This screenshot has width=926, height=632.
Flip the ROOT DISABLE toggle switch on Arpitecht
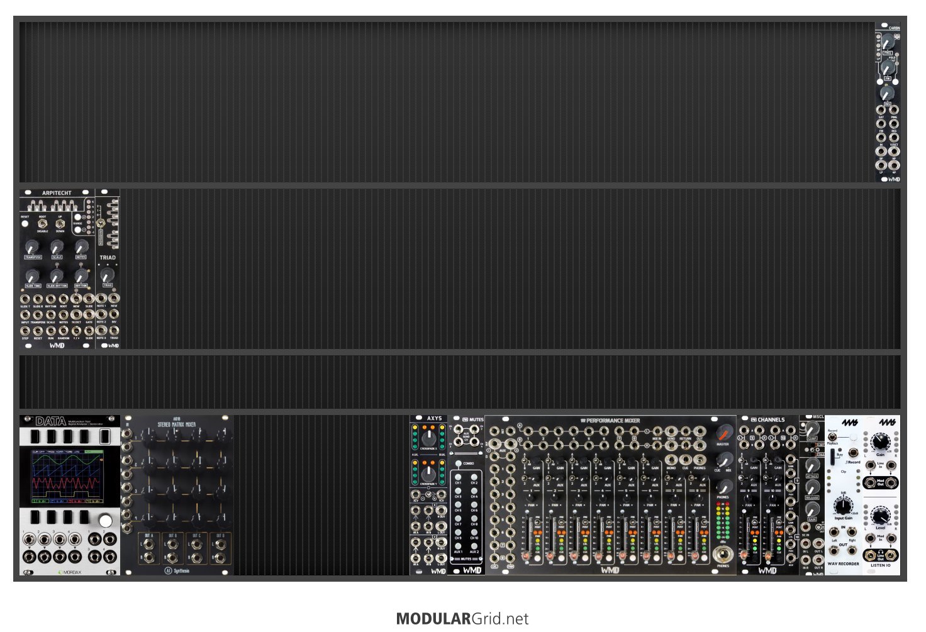[42, 223]
